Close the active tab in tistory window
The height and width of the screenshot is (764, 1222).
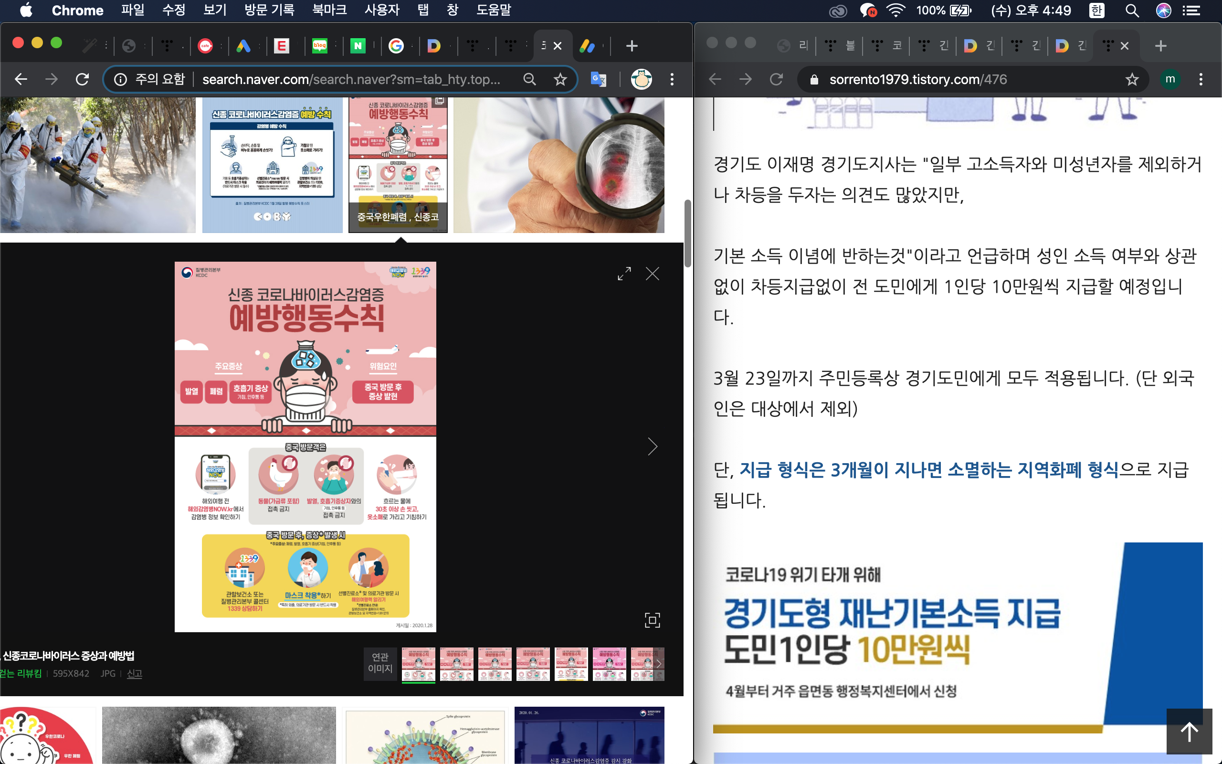coord(1125,46)
